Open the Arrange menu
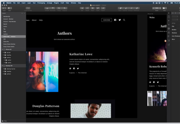 pyautogui.click(x=50, y=3)
